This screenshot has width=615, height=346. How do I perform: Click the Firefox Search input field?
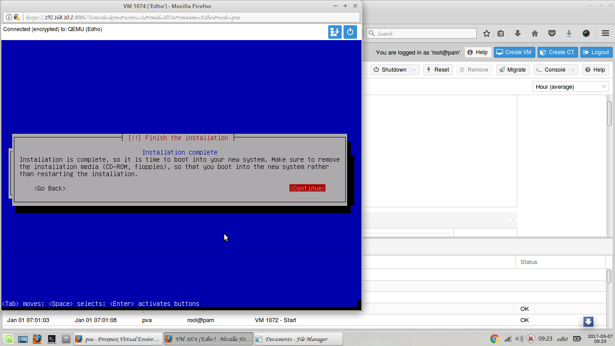click(x=421, y=33)
